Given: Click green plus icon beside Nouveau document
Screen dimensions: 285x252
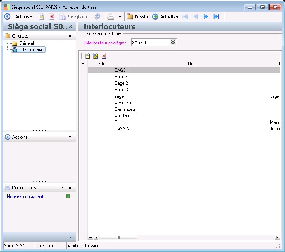Looking at the screenshot, I should point(68,196).
